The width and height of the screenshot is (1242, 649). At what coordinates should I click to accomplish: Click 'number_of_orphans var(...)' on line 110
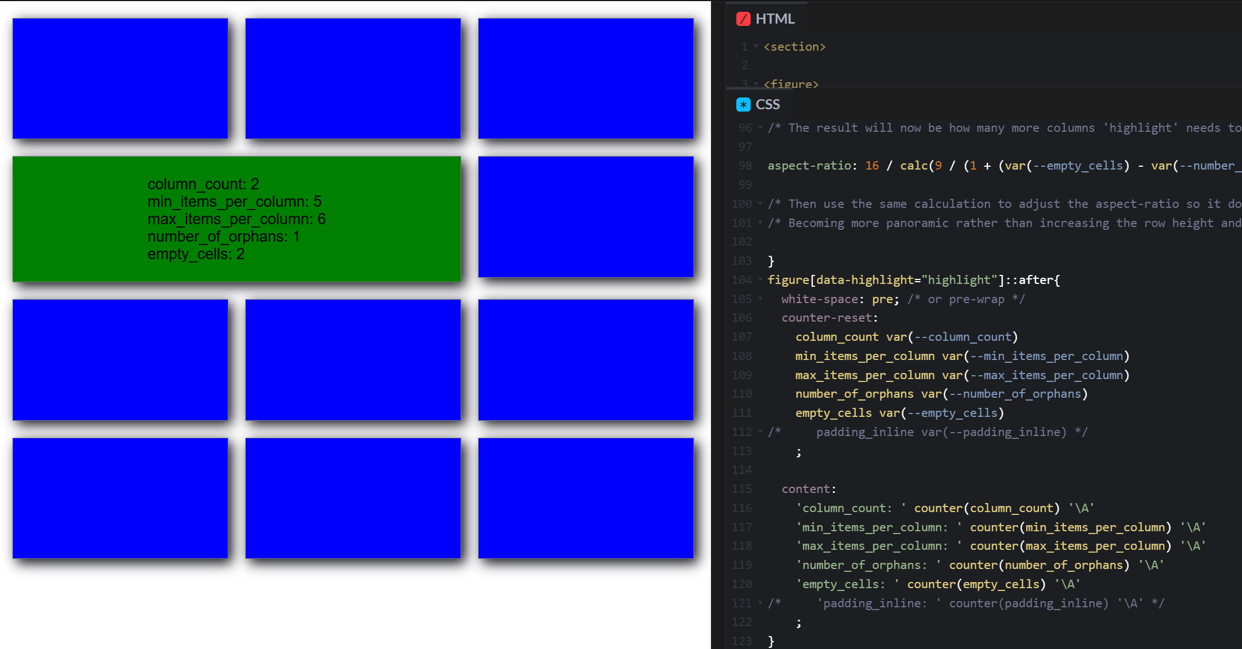click(942, 394)
